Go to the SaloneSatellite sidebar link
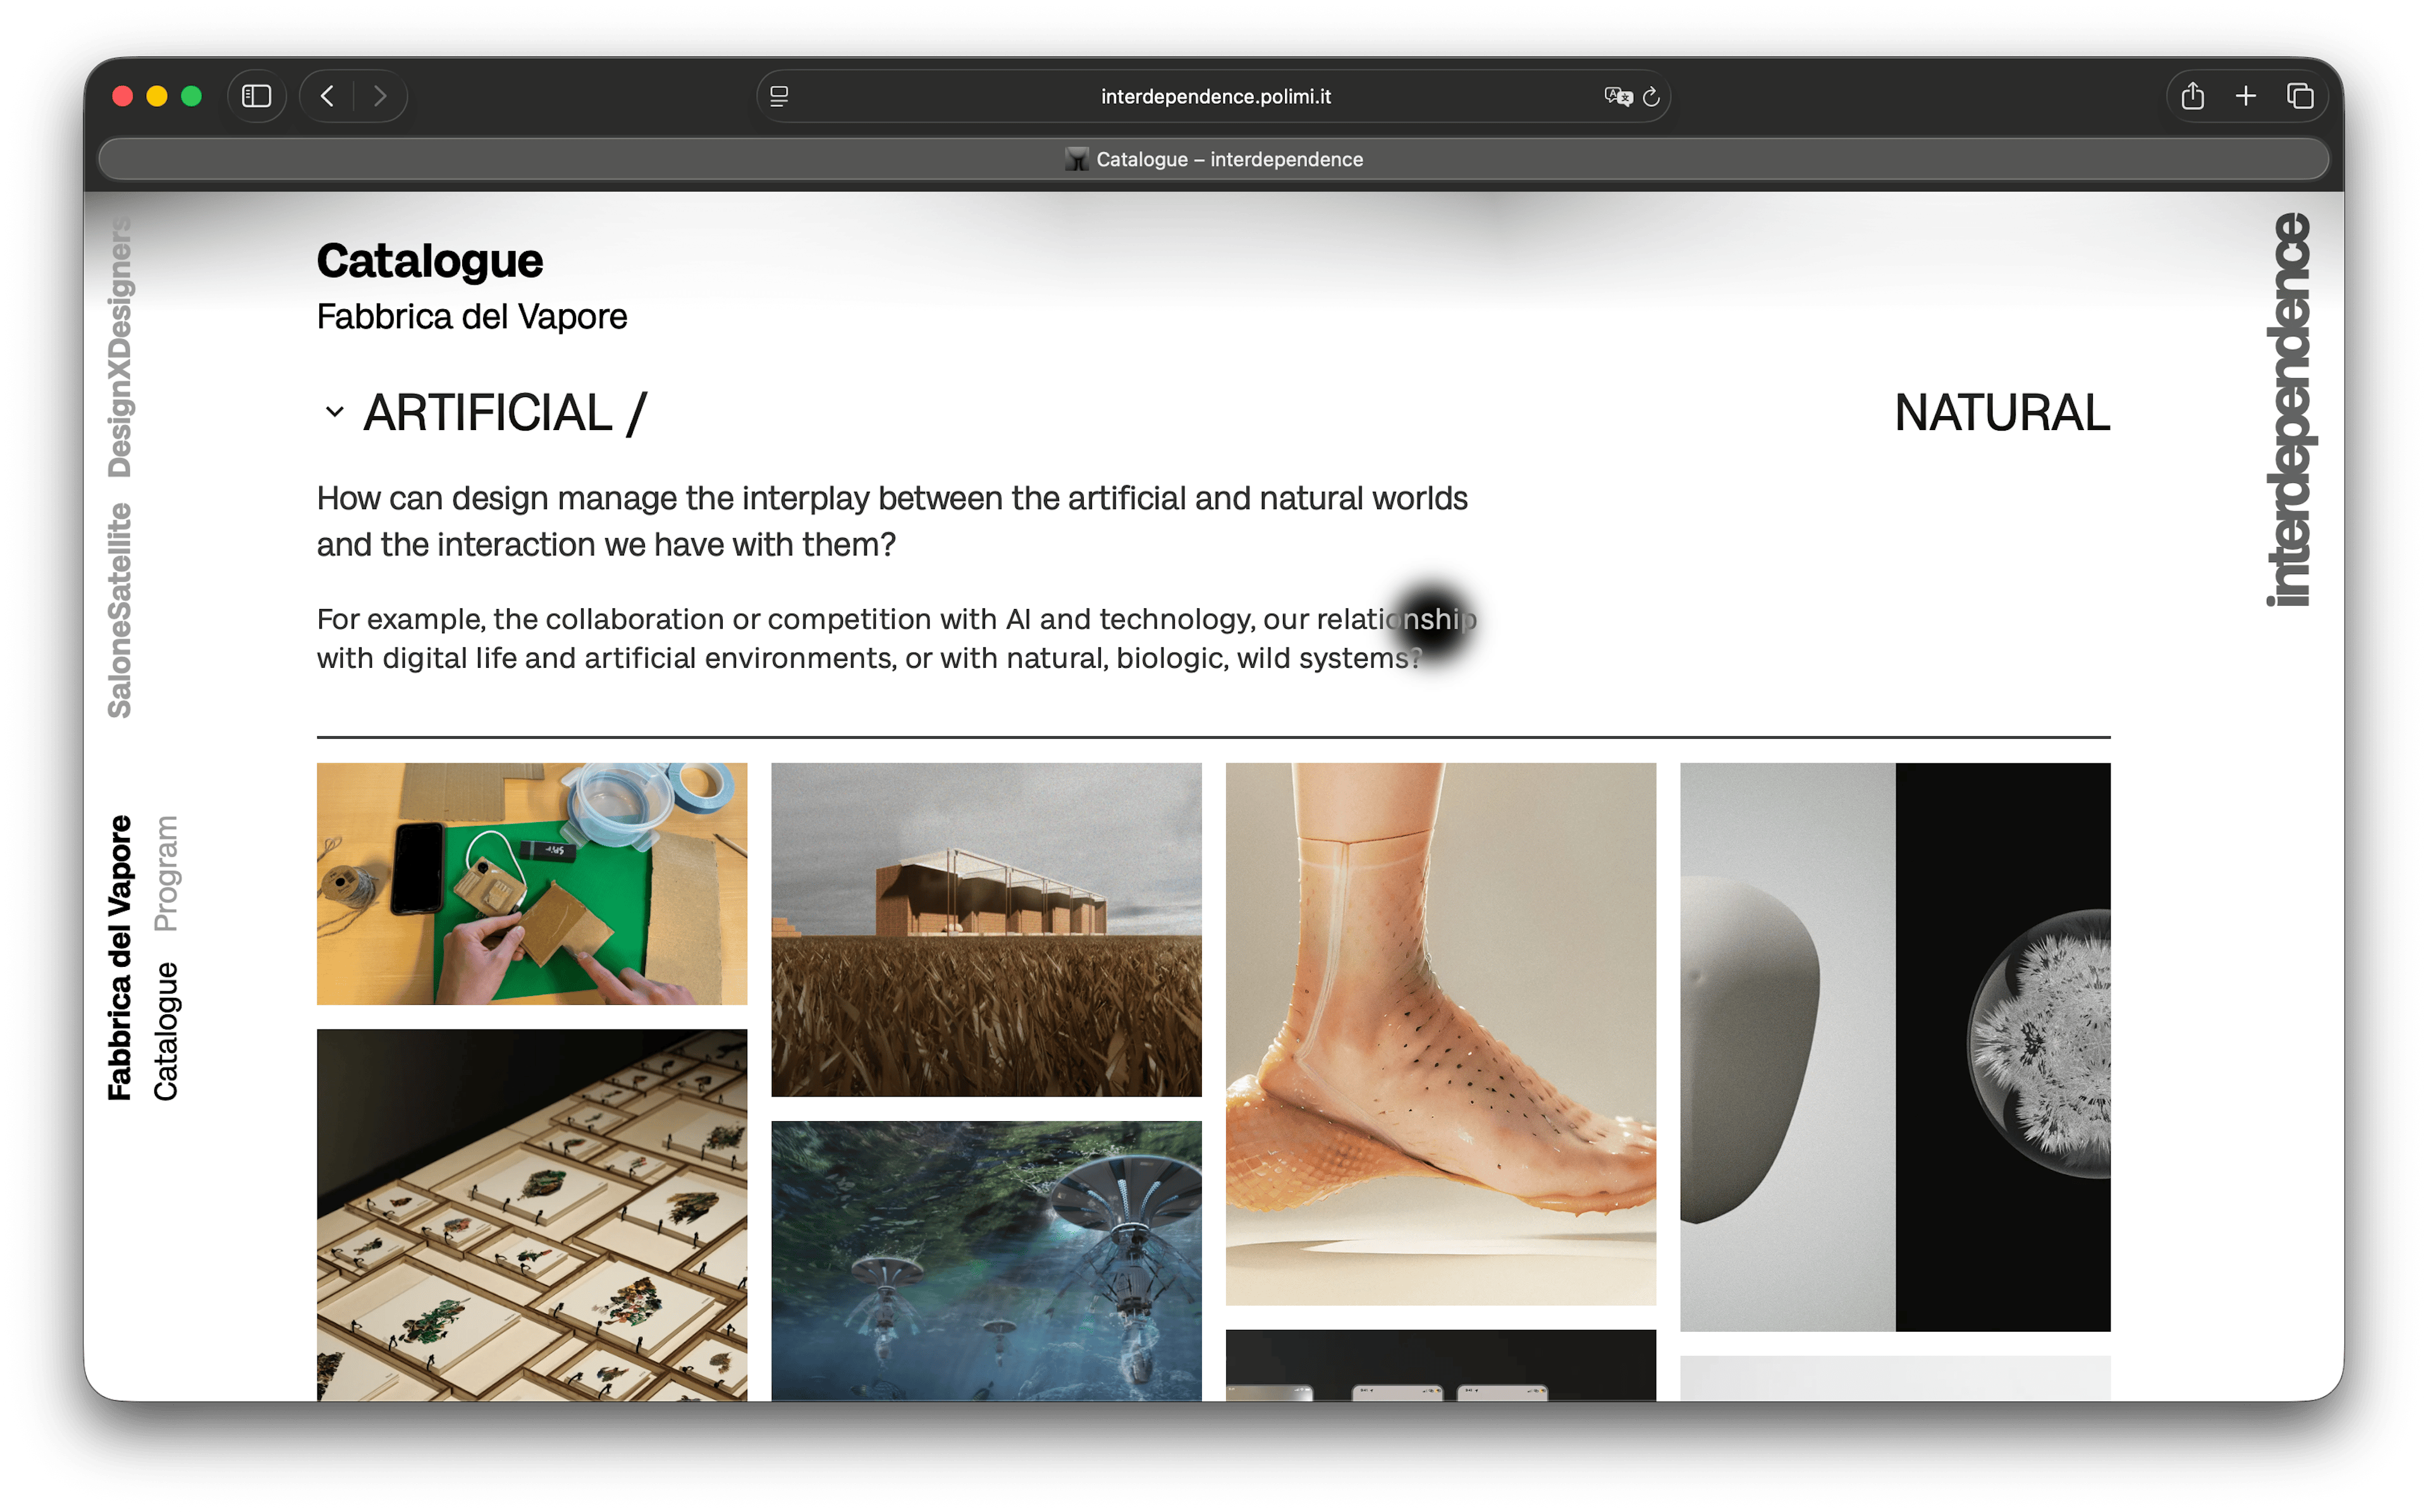The width and height of the screenshot is (2428, 1512). pos(120,610)
